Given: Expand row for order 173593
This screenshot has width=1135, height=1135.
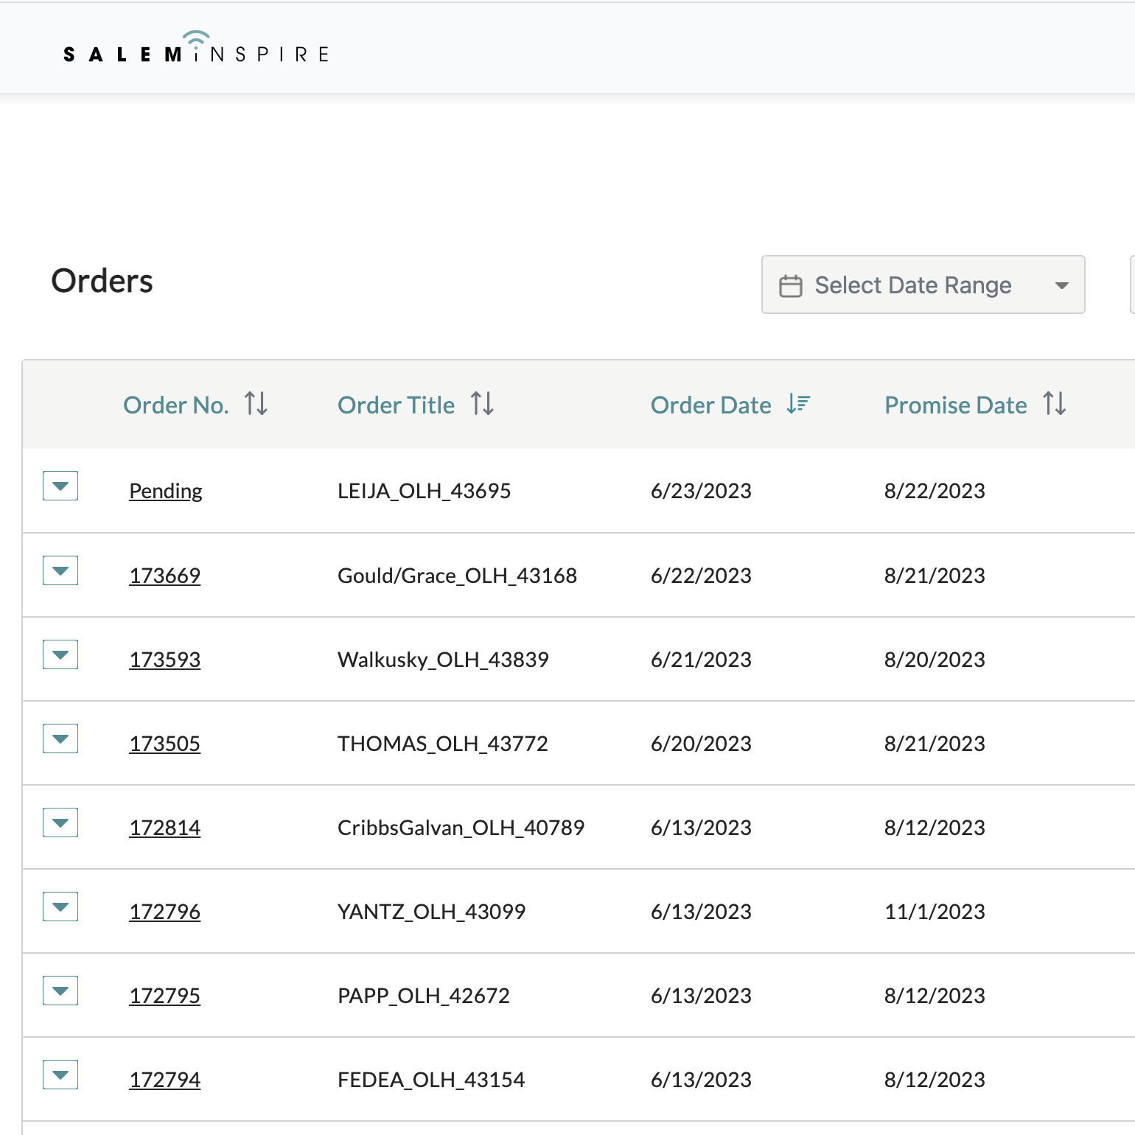Looking at the screenshot, I should (60, 655).
